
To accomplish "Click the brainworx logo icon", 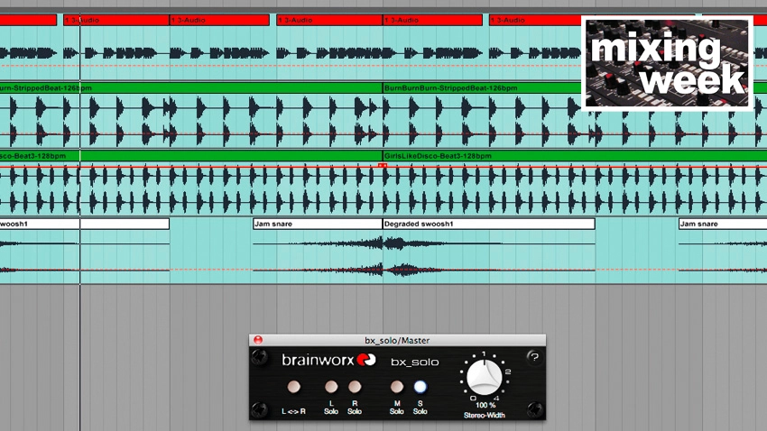I will tap(365, 360).
